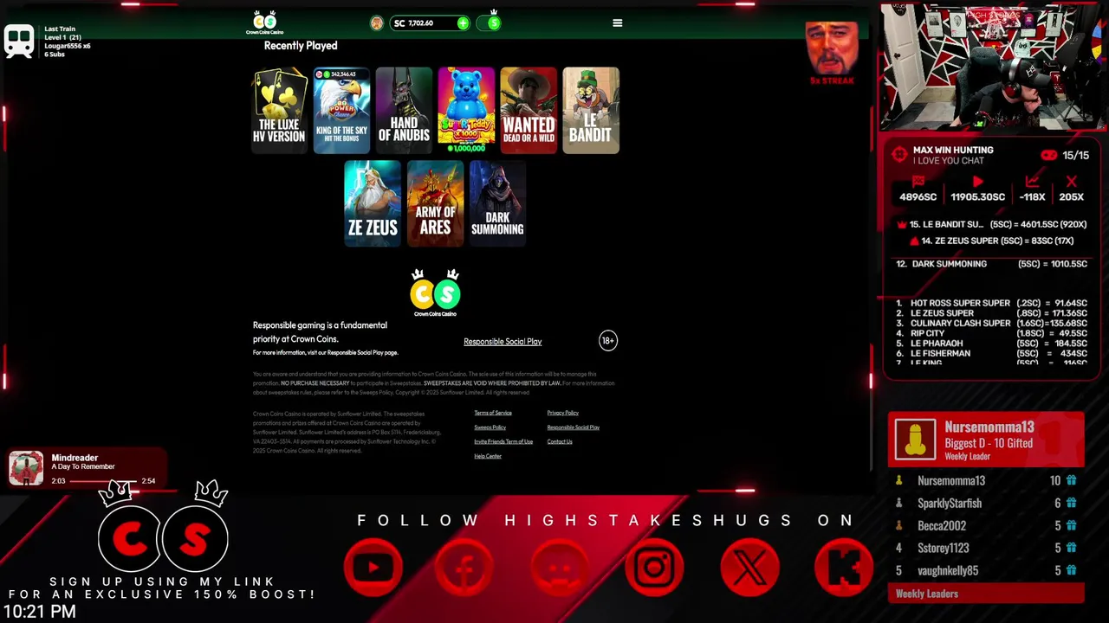Click the start cost flag icon

[918, 182]
